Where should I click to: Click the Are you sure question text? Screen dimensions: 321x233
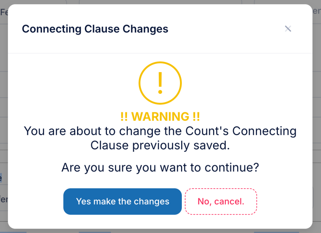[x=160, y=168]
